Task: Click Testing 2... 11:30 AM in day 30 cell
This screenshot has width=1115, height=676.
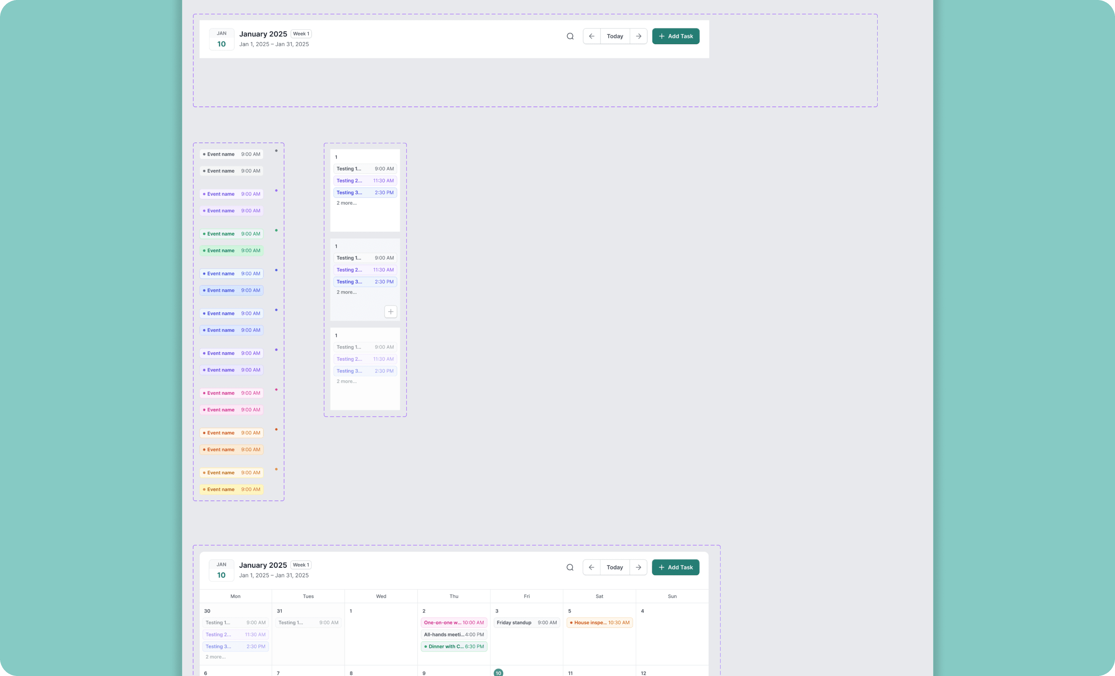Action: pyautogui.click(x=235, y=634)
